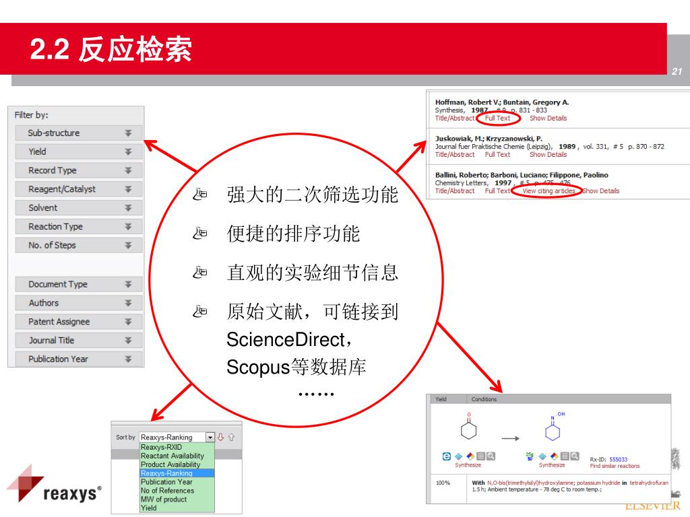This screenshot has height=517, width=690.
Task: Open Title/Abstract for Hoffman reference
Action: pos(455,118)
